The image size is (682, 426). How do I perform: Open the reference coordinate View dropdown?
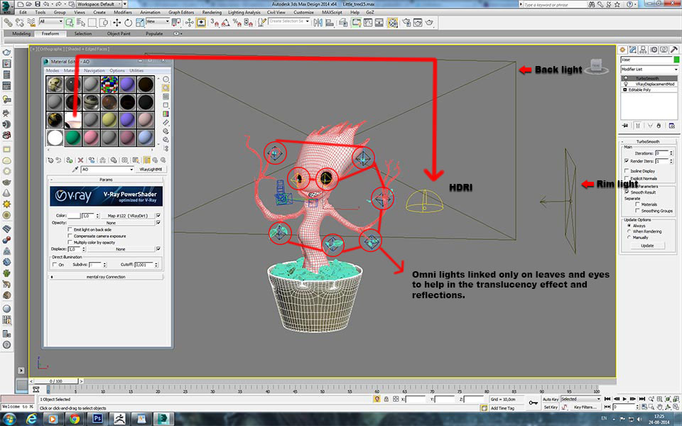158,21
